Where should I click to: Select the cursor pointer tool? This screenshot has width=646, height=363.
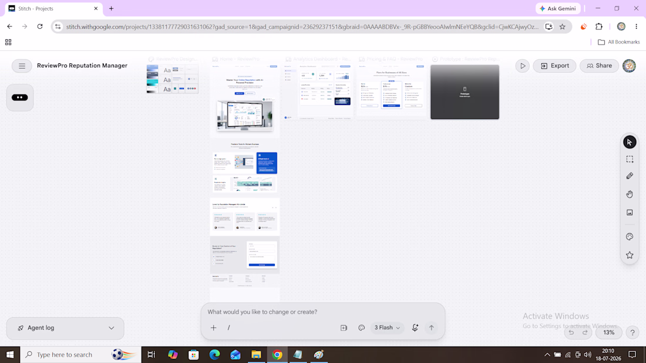click(630, 142)
